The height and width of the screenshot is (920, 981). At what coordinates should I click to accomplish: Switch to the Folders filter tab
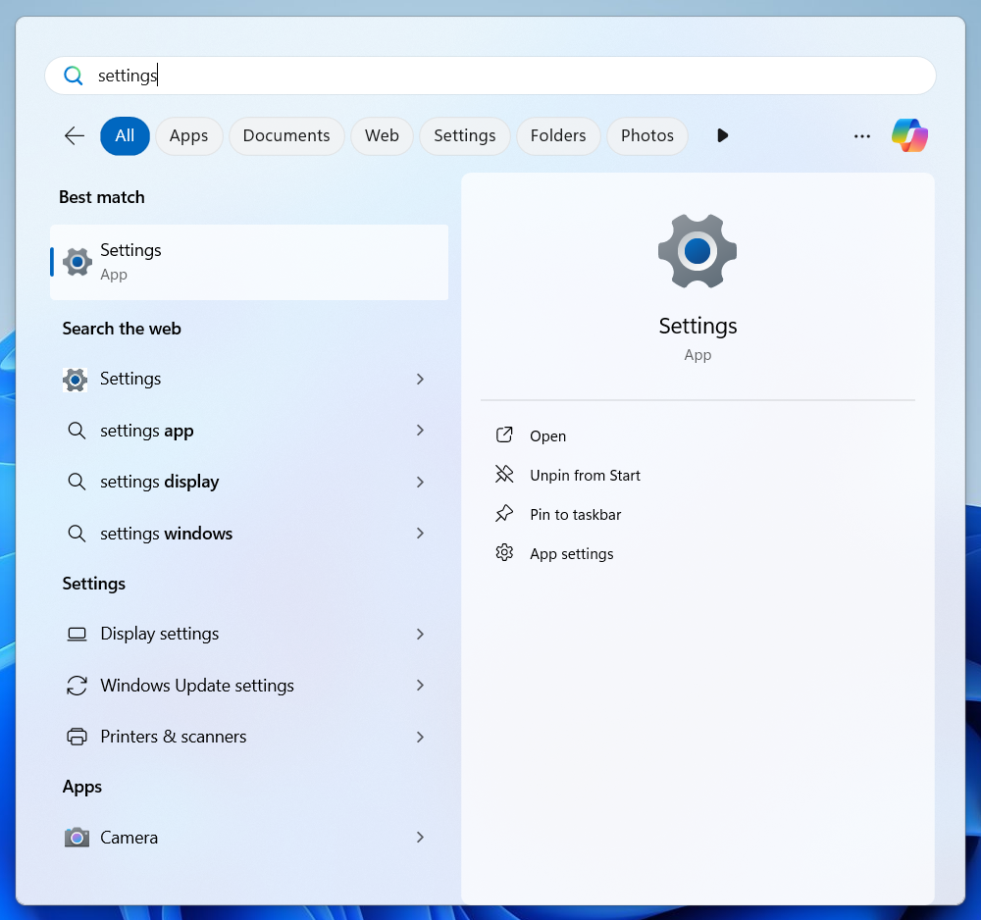559,135
